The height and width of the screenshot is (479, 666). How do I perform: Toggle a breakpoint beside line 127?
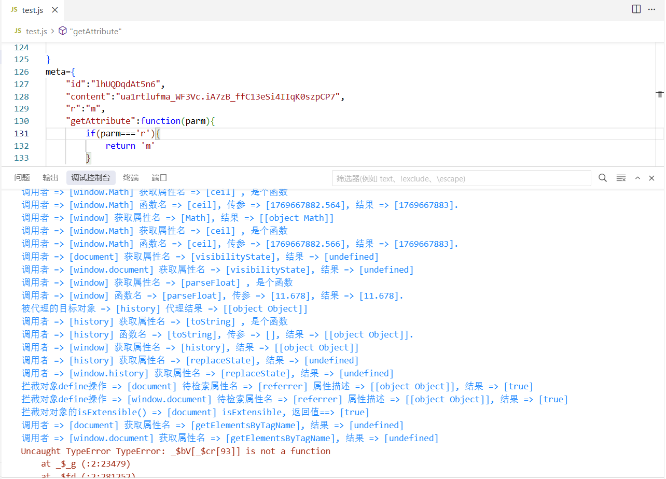point(7,84)
